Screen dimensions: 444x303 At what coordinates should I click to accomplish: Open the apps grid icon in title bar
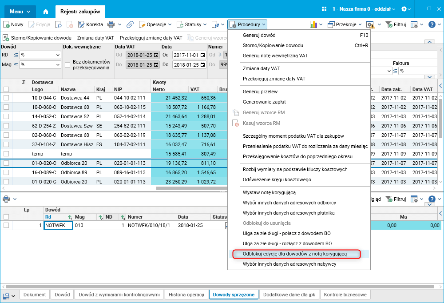pos(324,9)
